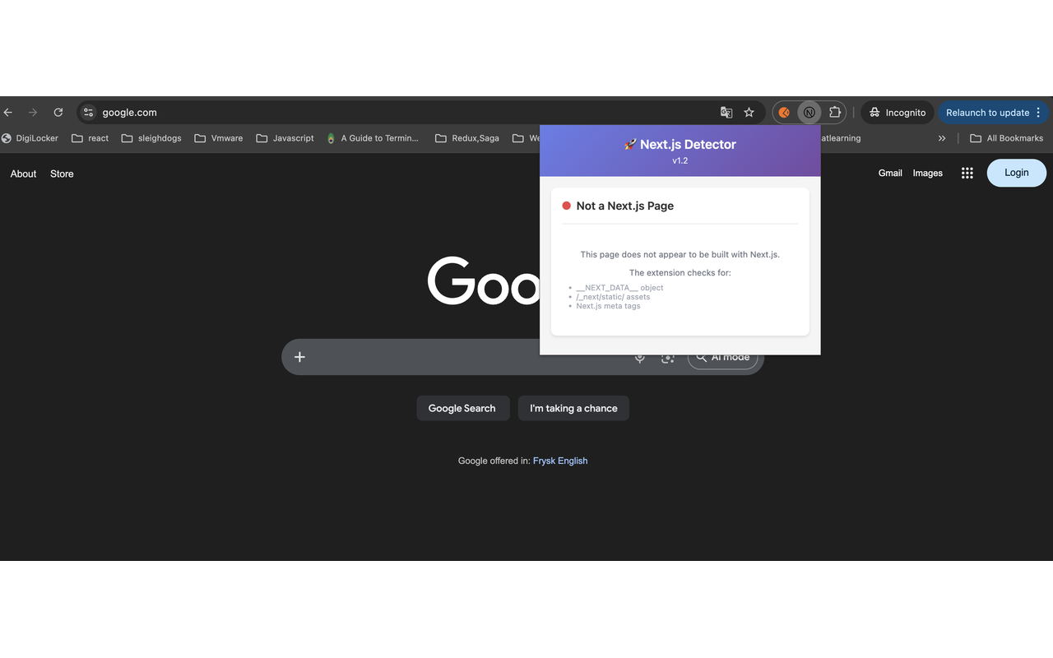Switch language to English
Screen dimensions: 1053x658
[573, 461]
